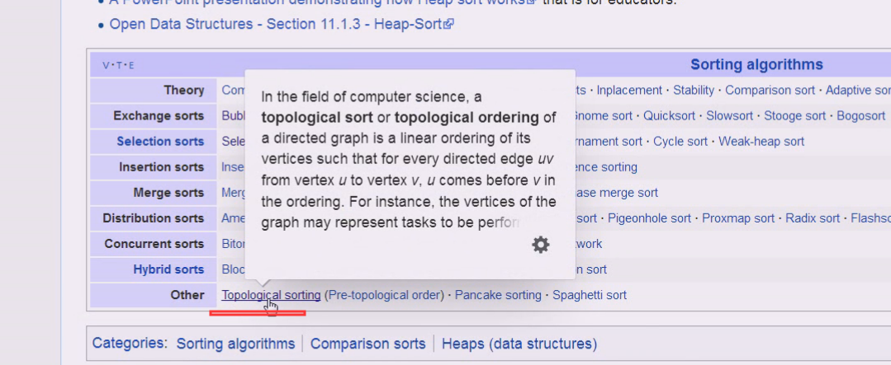
Task: Open the Topological sorting link
Action: point(271,295)
